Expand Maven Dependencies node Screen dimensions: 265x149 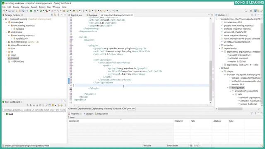6,45
